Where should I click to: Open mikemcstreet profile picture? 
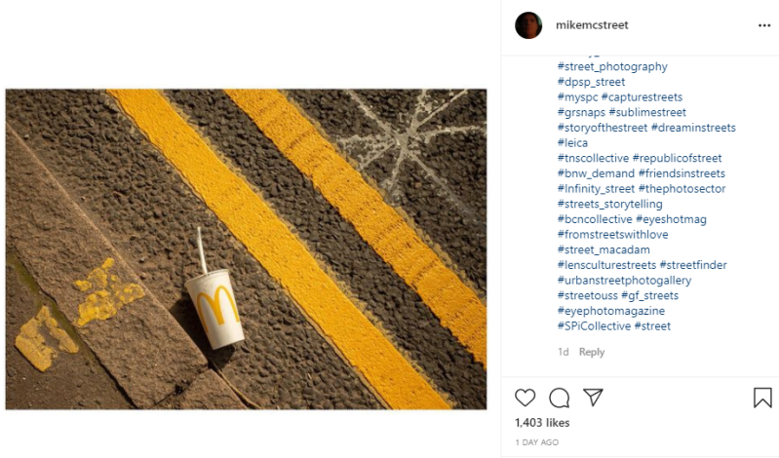click(x=528, y=25)
